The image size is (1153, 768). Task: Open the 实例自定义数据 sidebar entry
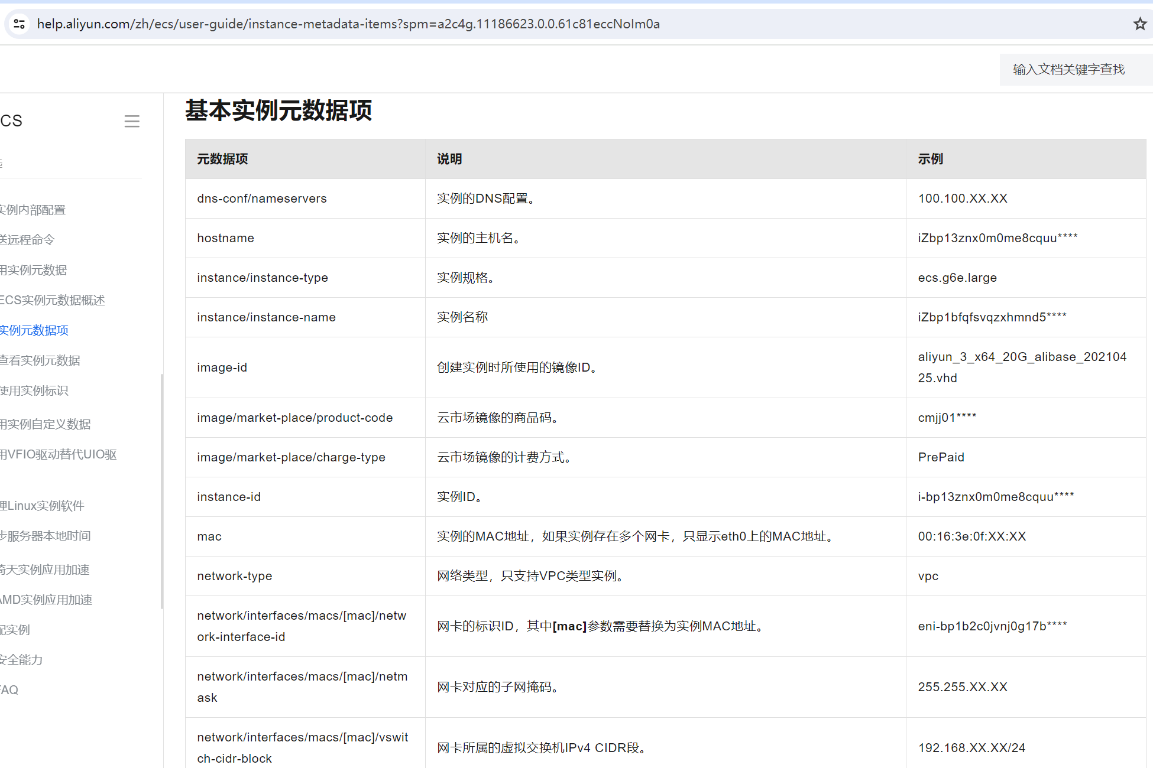(46, 424)
